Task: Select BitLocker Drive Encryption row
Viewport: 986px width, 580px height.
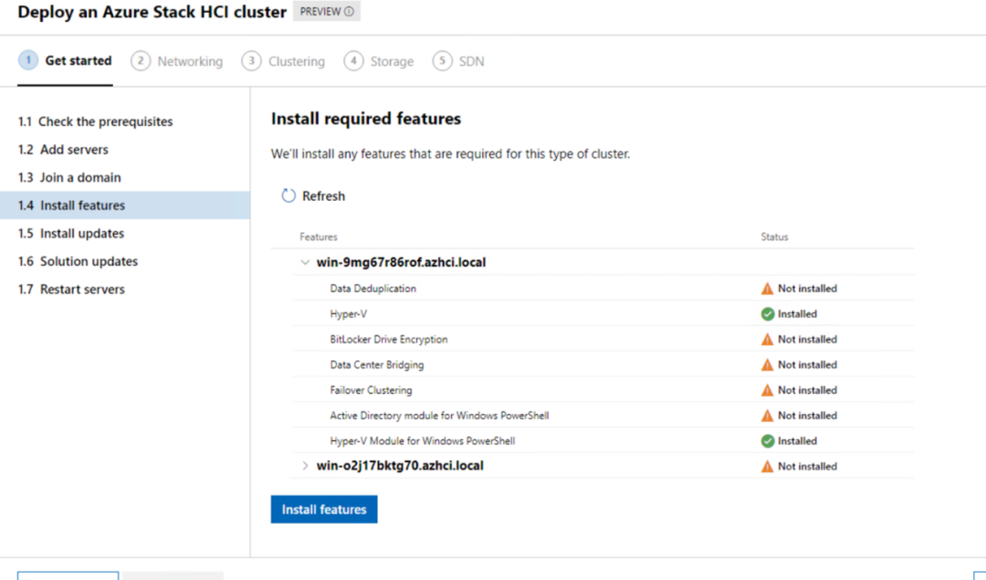Action: click(603, 340)
